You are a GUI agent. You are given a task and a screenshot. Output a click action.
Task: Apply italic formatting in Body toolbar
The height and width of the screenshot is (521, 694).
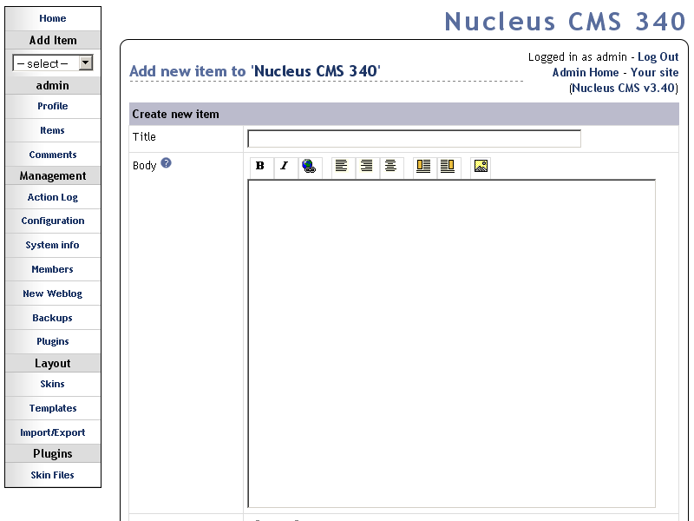coord(285,166)
